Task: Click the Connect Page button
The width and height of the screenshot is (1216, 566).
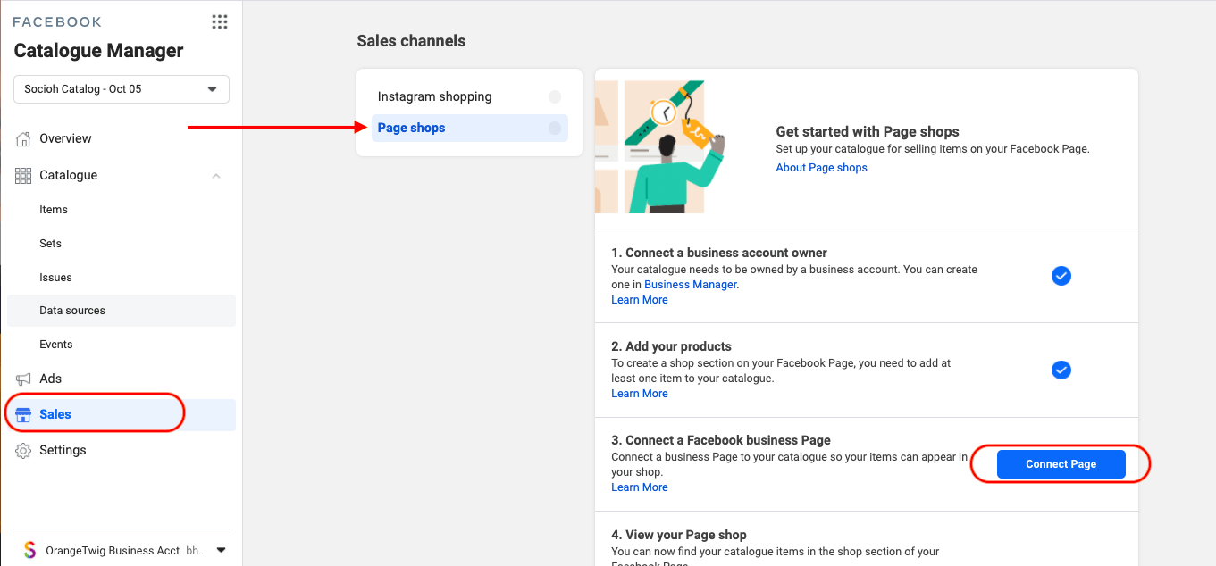Action: [x=1061, y=464]
